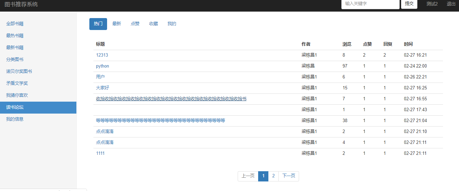Click the 提交 search button
Screen dimensions: 459x191
pyautogui.click(x=409, y=4)
